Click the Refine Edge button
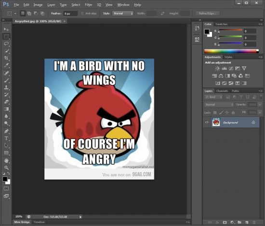Viewport: 265px width, 226px height. point(208,14)
